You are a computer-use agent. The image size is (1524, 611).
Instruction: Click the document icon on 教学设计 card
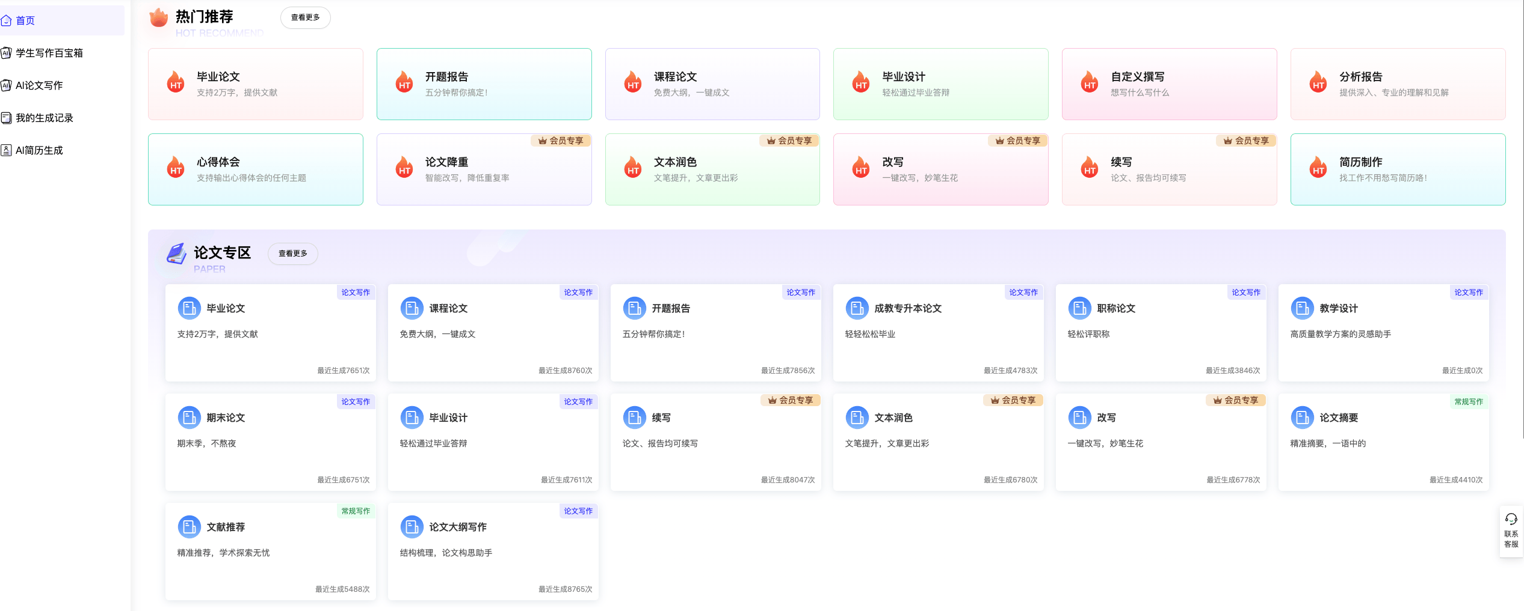pyautogui.click(x=1303, y=309)
